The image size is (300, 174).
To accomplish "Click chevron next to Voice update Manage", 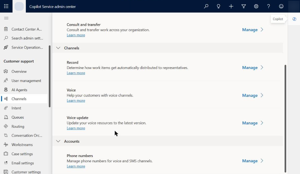I will [262, 123].
